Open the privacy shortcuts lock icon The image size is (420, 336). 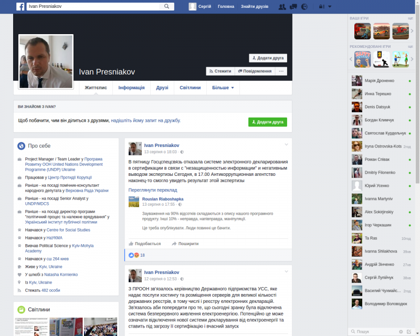tap(322, 6)
